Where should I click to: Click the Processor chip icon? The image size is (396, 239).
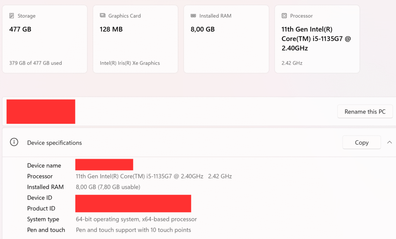284,16
